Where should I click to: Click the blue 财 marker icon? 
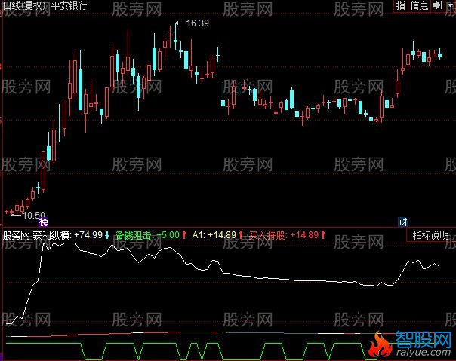pyautogui.click(x=402, y=222)
